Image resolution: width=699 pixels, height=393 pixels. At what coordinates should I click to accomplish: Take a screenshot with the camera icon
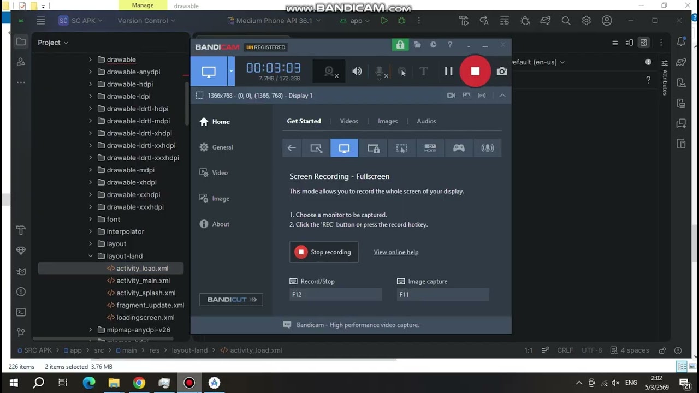[502, 71]
